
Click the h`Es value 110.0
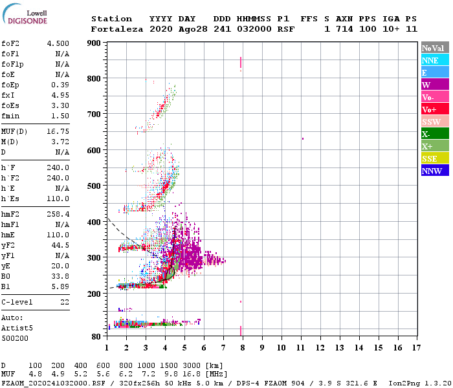point(58,199)
